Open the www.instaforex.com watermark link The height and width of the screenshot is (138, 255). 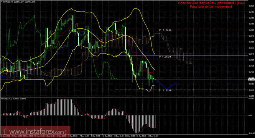(35, 132)
